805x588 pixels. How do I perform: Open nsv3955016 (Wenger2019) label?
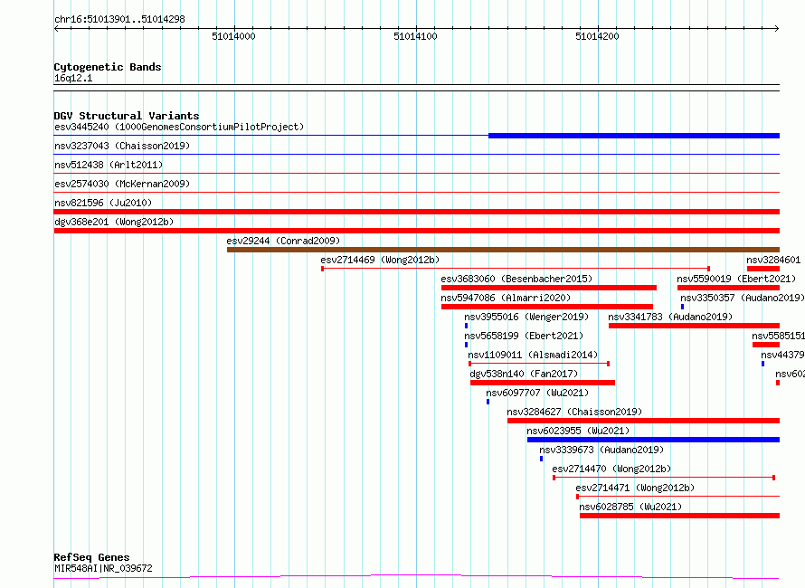526,317
